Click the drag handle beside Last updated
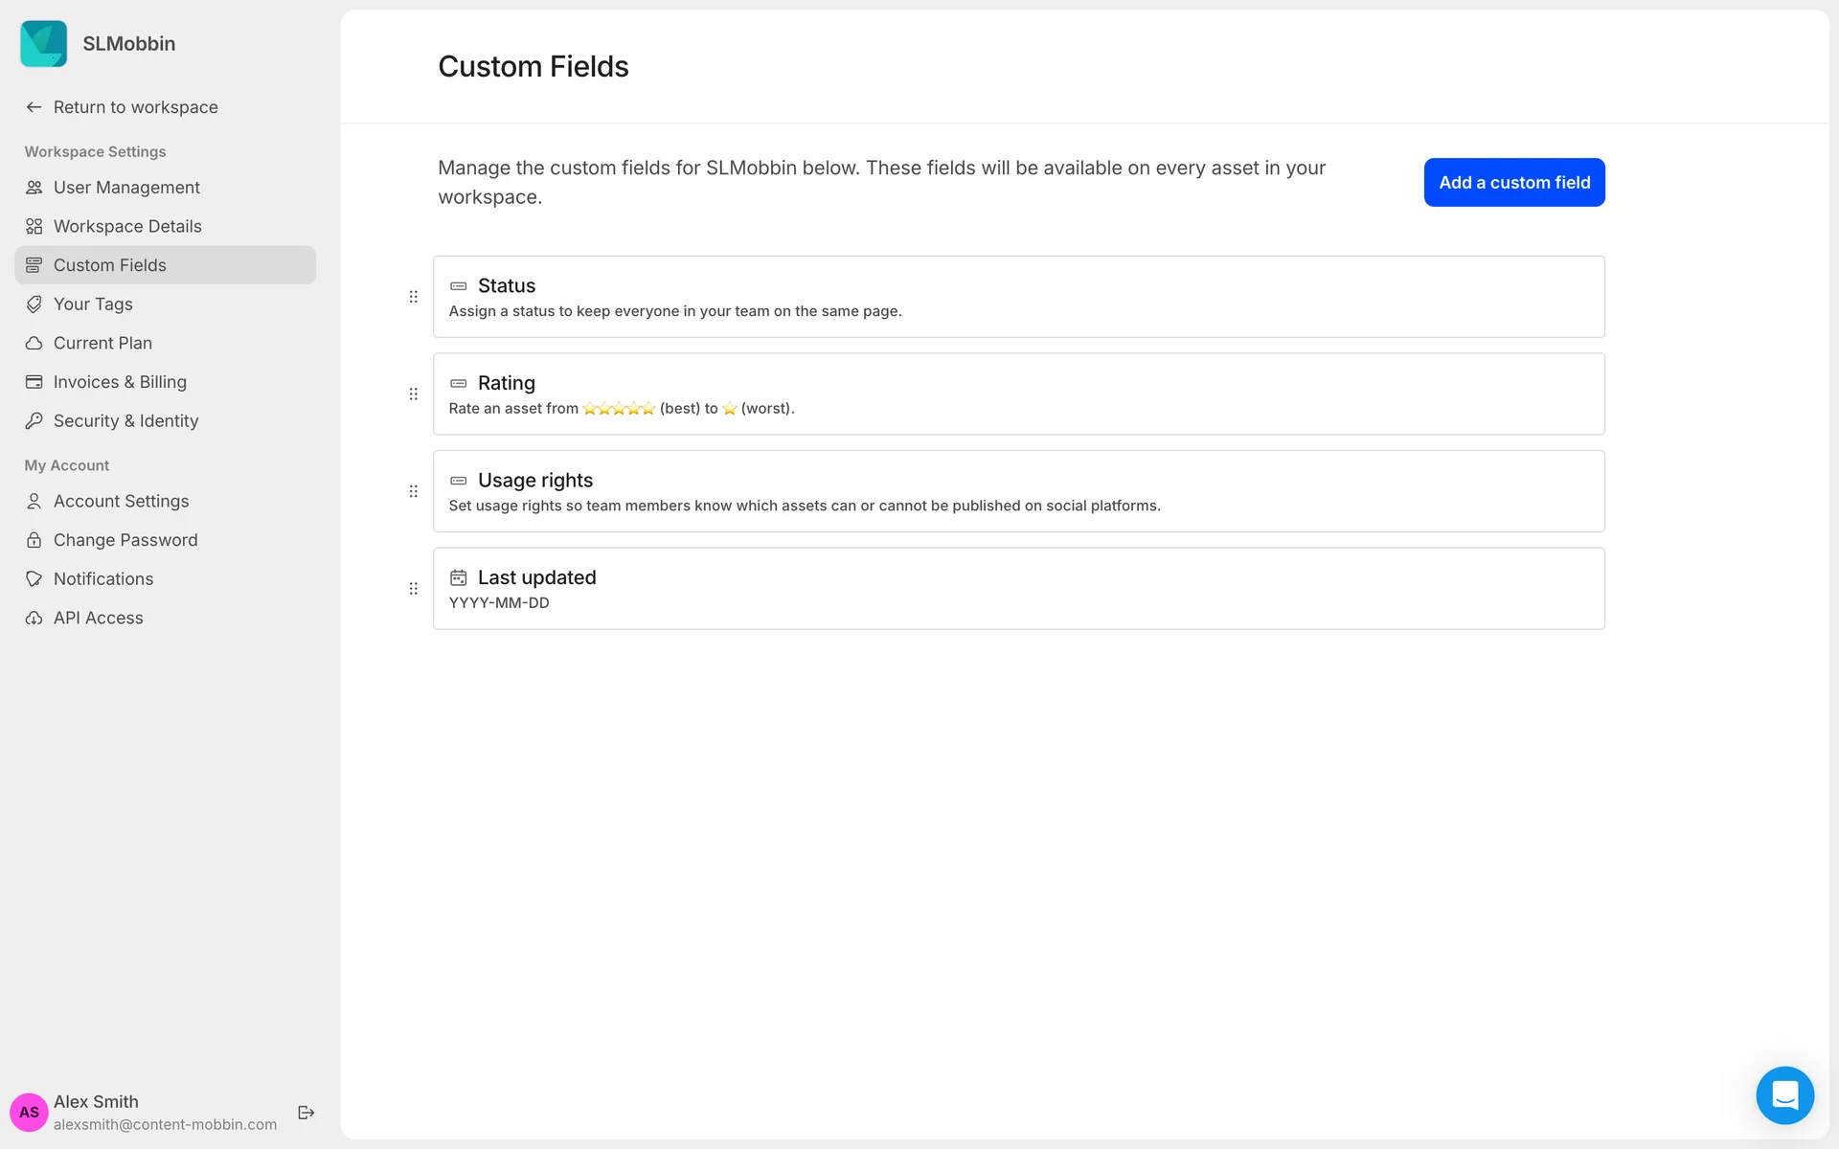The height and width of the screenshot is (1149, 1839). [414, 589]
